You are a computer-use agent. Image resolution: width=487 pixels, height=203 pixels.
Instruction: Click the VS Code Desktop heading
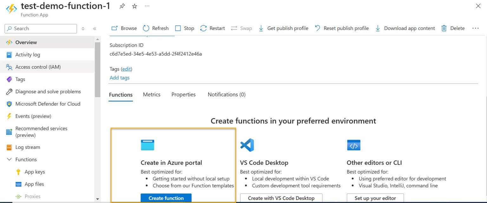[264, 163]
